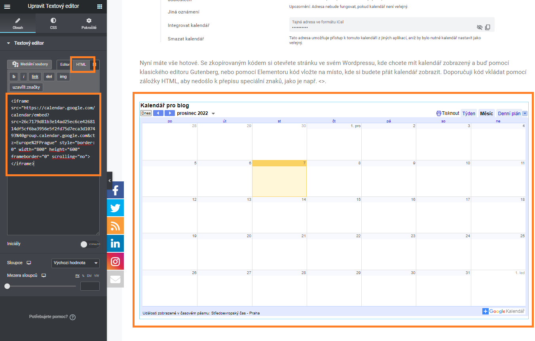Click the Potřebujete pomoc? help link
Screen dimensions: 535x341
point(48,317)
